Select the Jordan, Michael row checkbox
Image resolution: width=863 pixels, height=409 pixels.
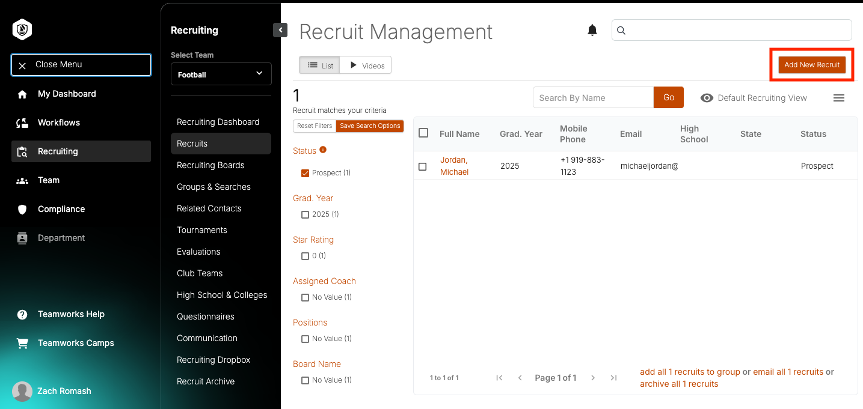point(422,166)
